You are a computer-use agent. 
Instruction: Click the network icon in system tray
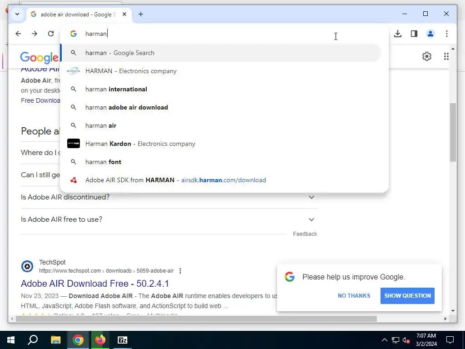(396, 340)
